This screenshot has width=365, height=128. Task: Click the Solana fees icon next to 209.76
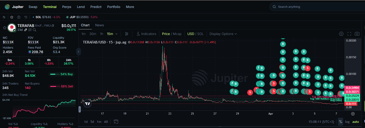pyautogui.click(x=30, y=52)
